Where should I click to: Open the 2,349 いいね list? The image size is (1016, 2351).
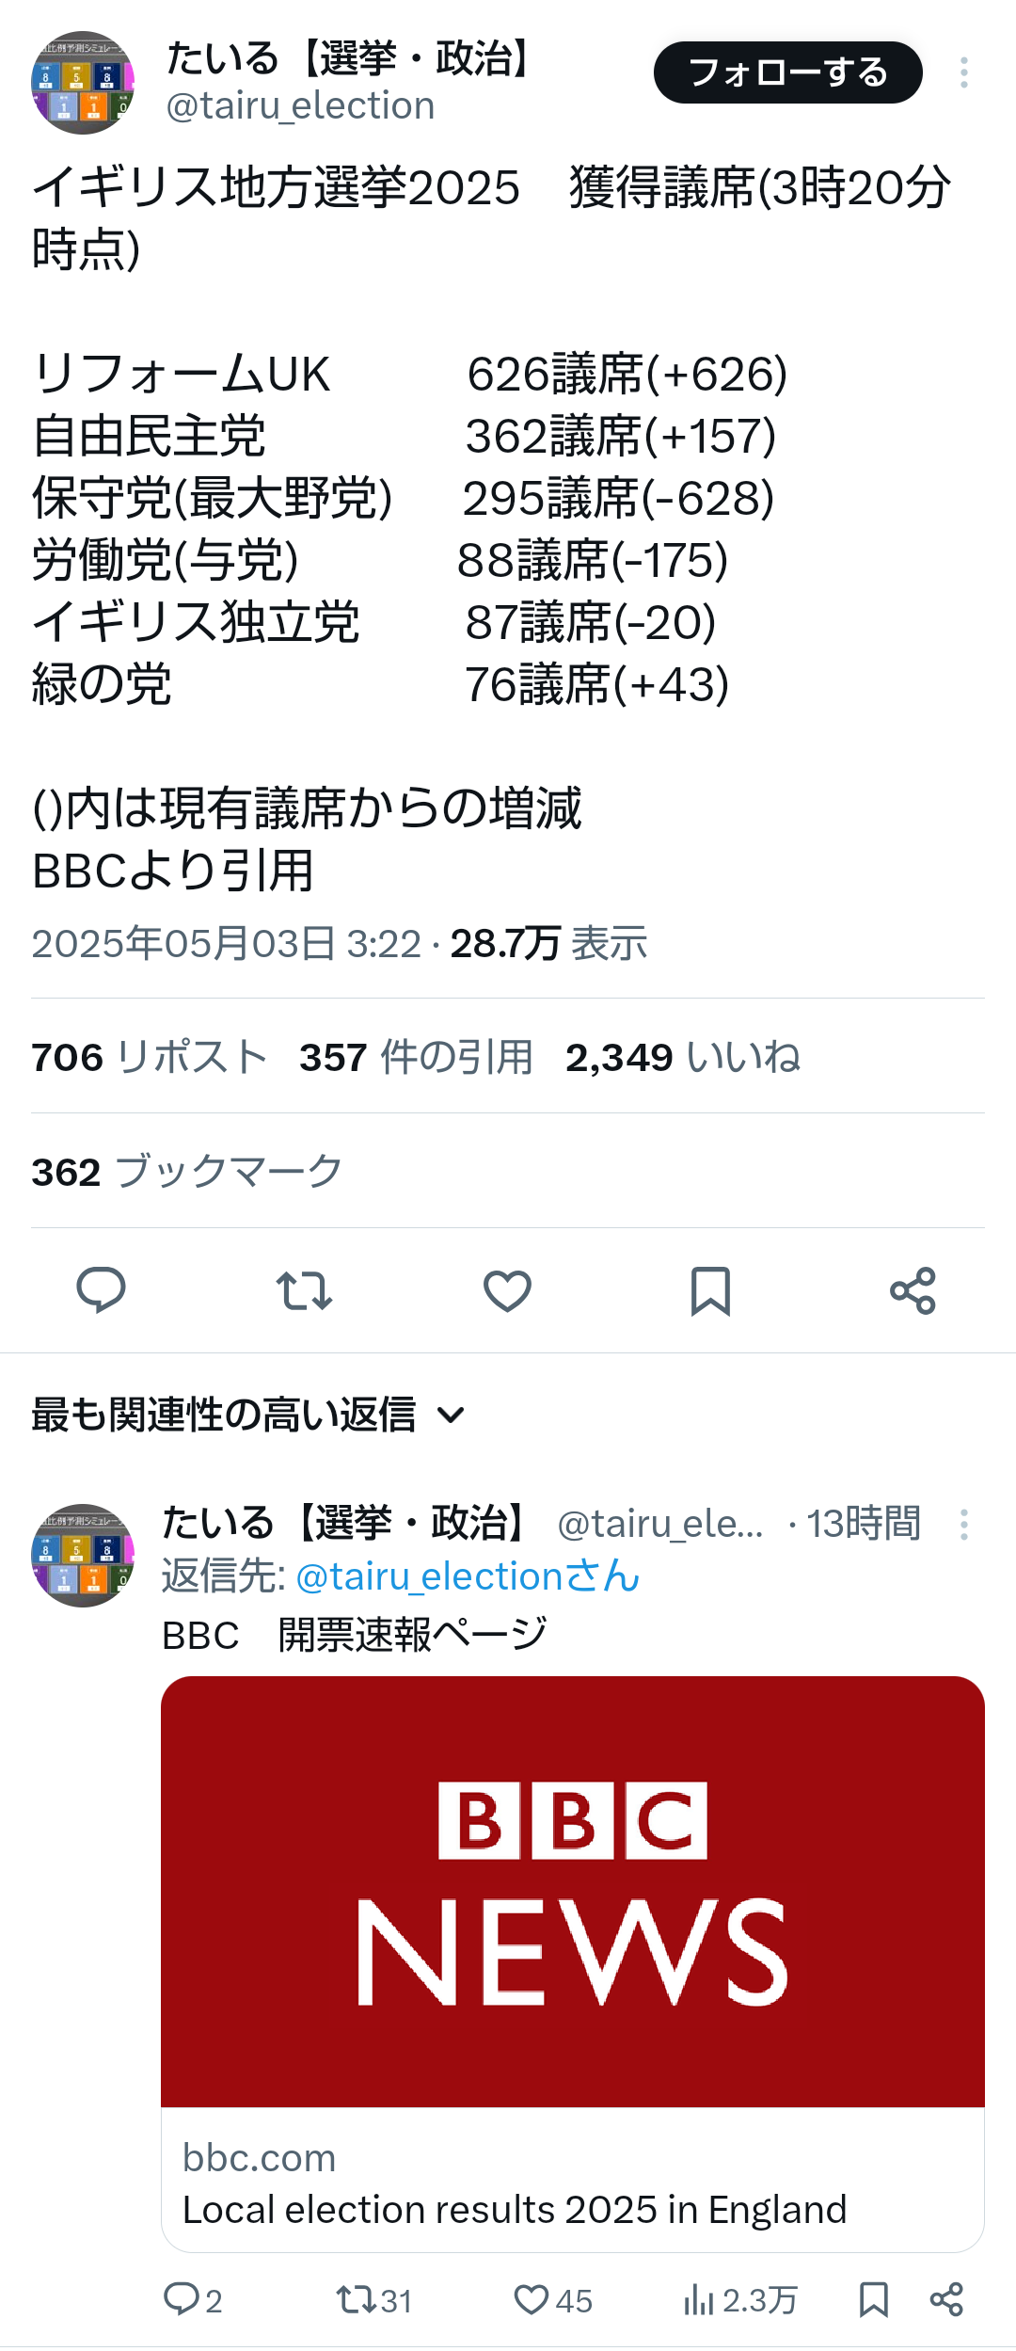point(683,1057)
